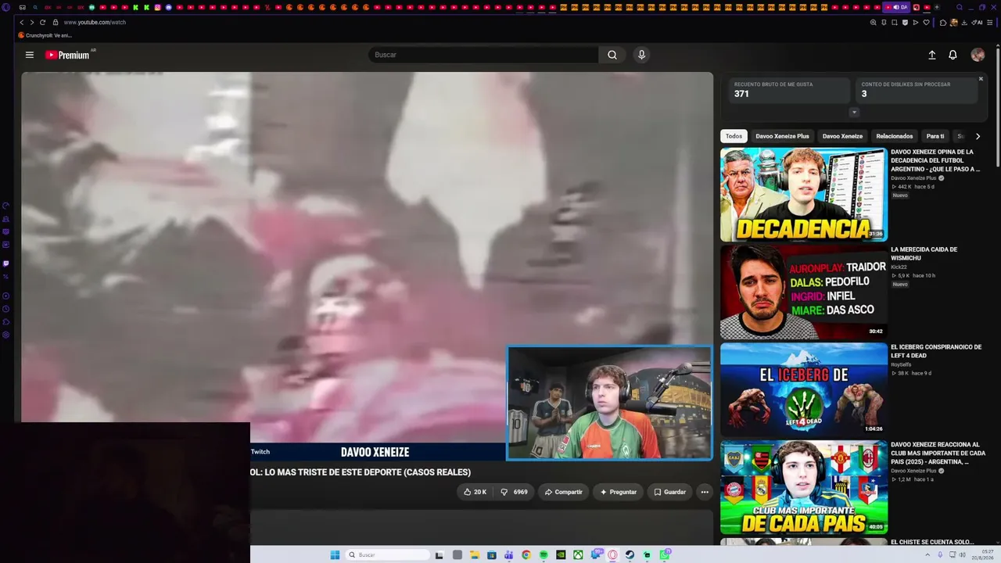Open WhatsApp from the taskbar
The height and width of the screenshot is (563, 1001).
pos(664,555)
